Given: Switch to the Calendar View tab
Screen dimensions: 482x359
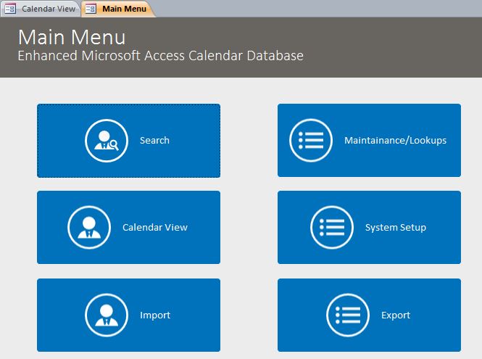Looking at the screenshot, I should coord(41,9).
